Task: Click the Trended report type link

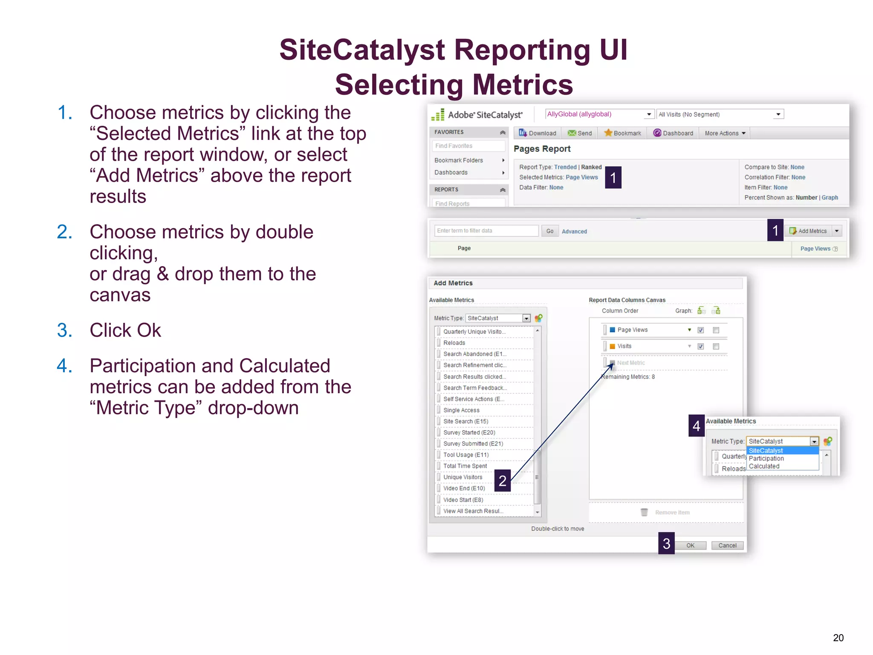Action: click(x=565, y=167)
